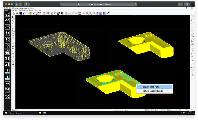Click the water level raise icon

click(7, 71)
